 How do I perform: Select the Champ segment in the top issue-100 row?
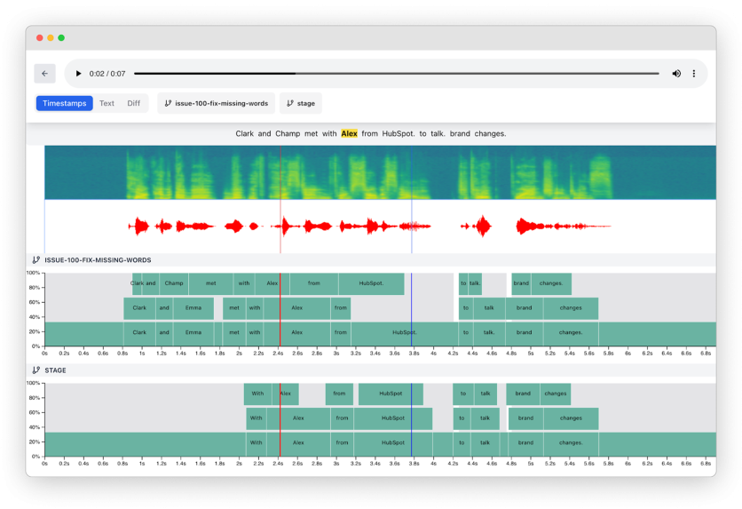coord(174,283)
